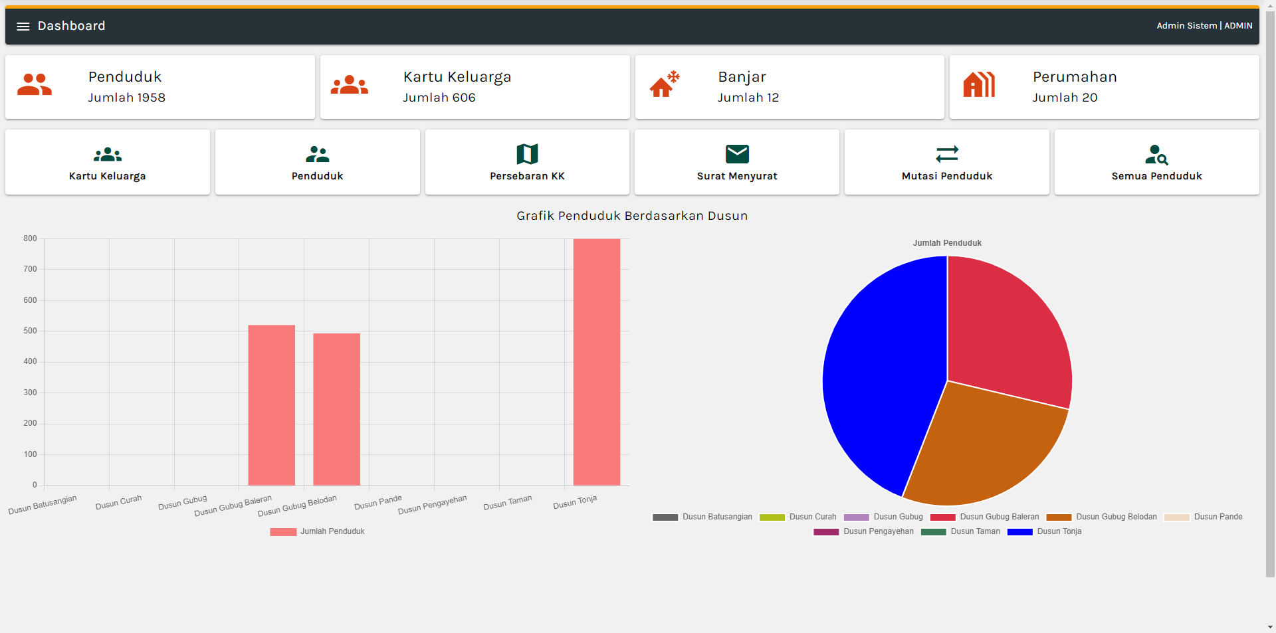Image resolution: width=1276 pixels, height=633 pixels.
Task: Open the Kartu Keluarga shortcut button
Action: [108, 162]
